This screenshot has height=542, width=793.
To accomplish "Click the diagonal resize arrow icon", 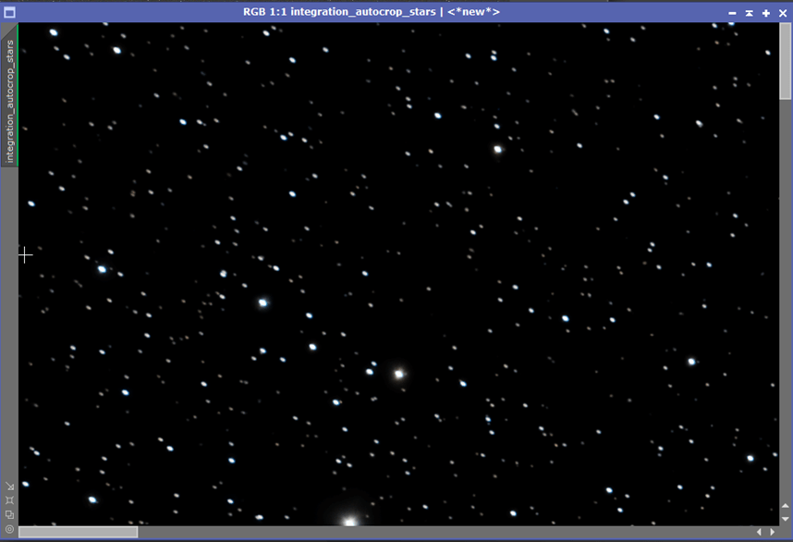I will pos(9,486).
